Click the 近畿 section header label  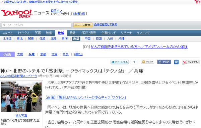click(x=7, y=54)
